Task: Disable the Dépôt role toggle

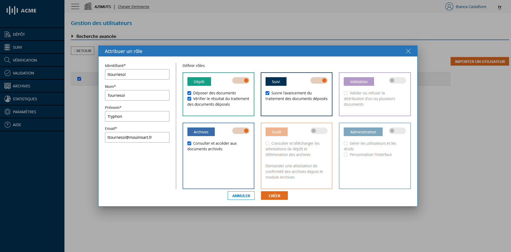Action: pyautogui.click(x=241, y=80)
